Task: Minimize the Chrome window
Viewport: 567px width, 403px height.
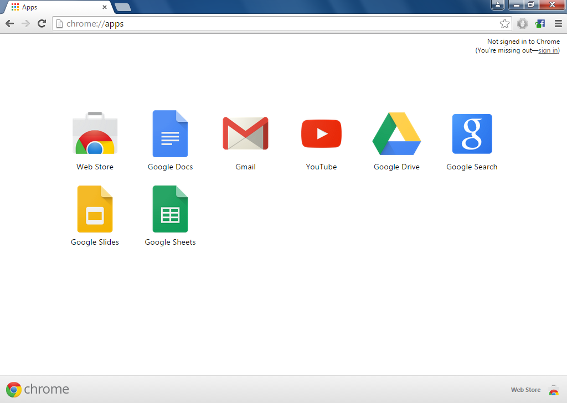Action: click(x=517, y=4)
